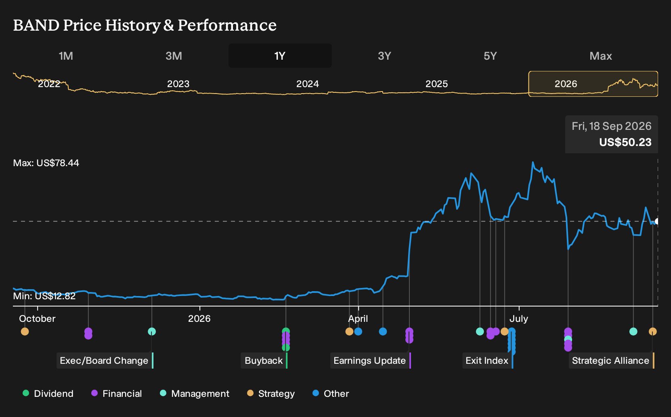This screenshot has width=671, height=417.
Task: Jump to 2024 on the overview timeline
Action: (307, 84)
